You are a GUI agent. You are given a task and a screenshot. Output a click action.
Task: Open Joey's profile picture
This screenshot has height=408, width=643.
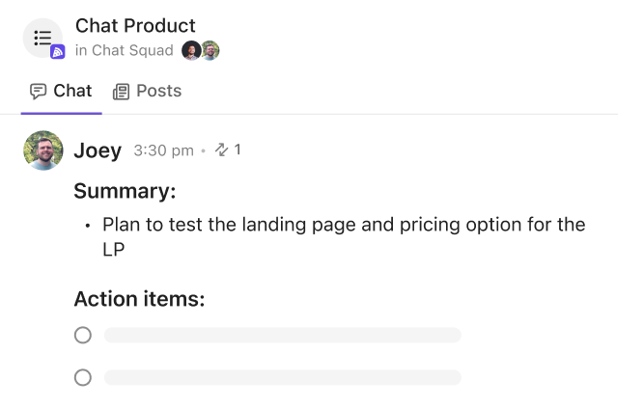pos(43,150)
